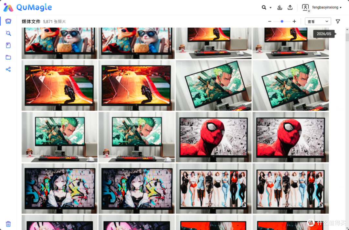Click the 5,871 张照片 count text

(x=54, y=22)
